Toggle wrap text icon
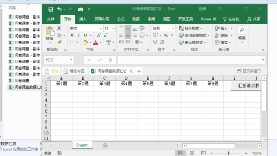The image size is (277, 156). tap(142, 28)
